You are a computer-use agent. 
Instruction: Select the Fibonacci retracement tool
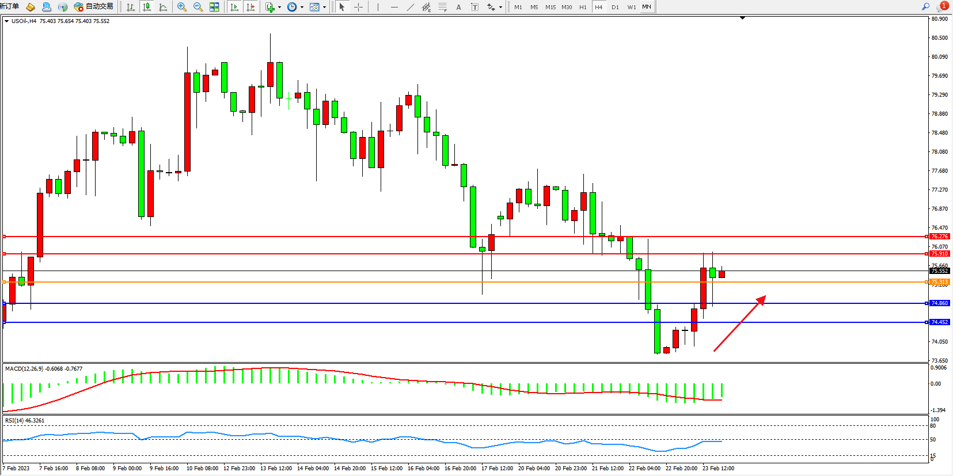point(442,7)
